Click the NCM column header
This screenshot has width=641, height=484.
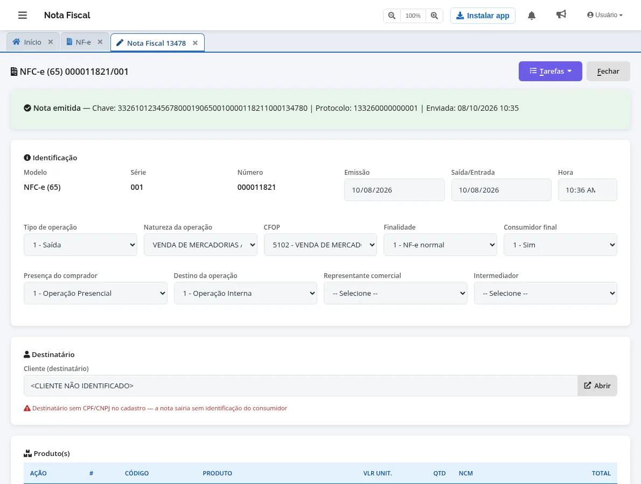point(465,473)
